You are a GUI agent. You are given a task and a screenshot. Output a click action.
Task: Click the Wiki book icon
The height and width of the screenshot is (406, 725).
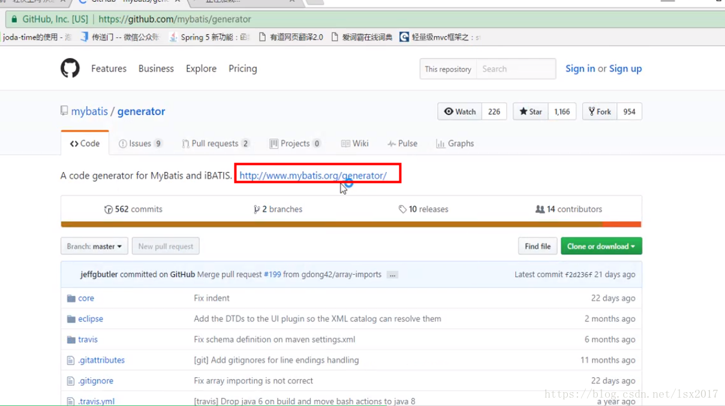pyautogui.click(x=345, y=143)
